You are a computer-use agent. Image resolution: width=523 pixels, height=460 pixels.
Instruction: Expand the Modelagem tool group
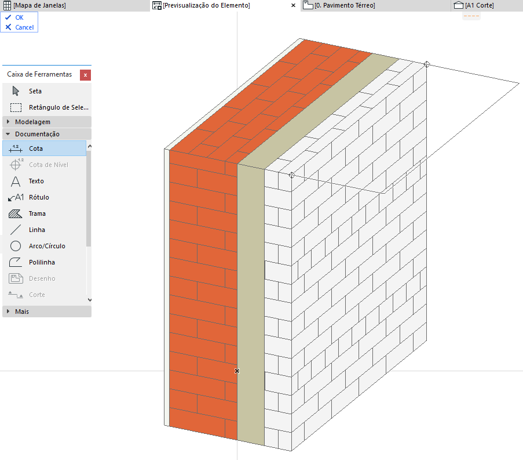coord(47,122)
